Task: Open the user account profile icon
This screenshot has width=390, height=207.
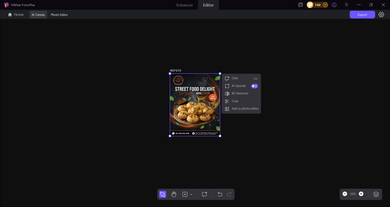Action: 334,5
